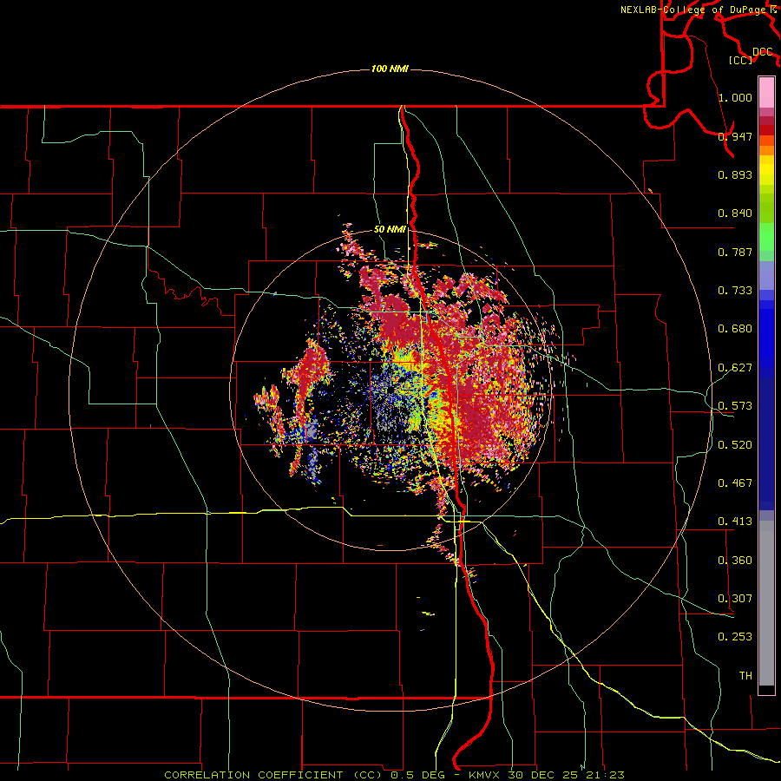
Task: Click the 0.733 scale value
Action: coord(735,291)
